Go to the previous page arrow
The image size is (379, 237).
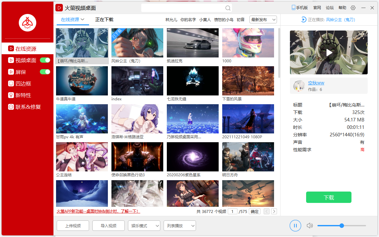click(x=266, y=211)
